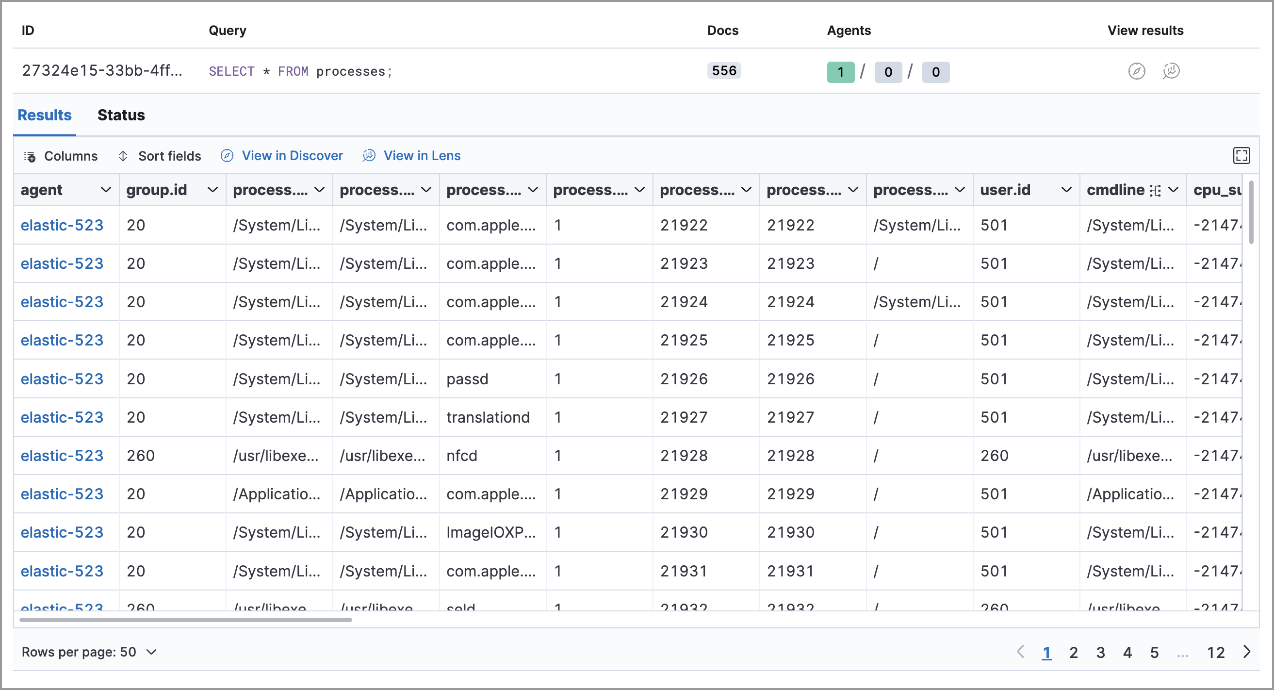Go to the next results page arrow
This screenshot has width=1274, height=690.
[x=1247, y=651]
